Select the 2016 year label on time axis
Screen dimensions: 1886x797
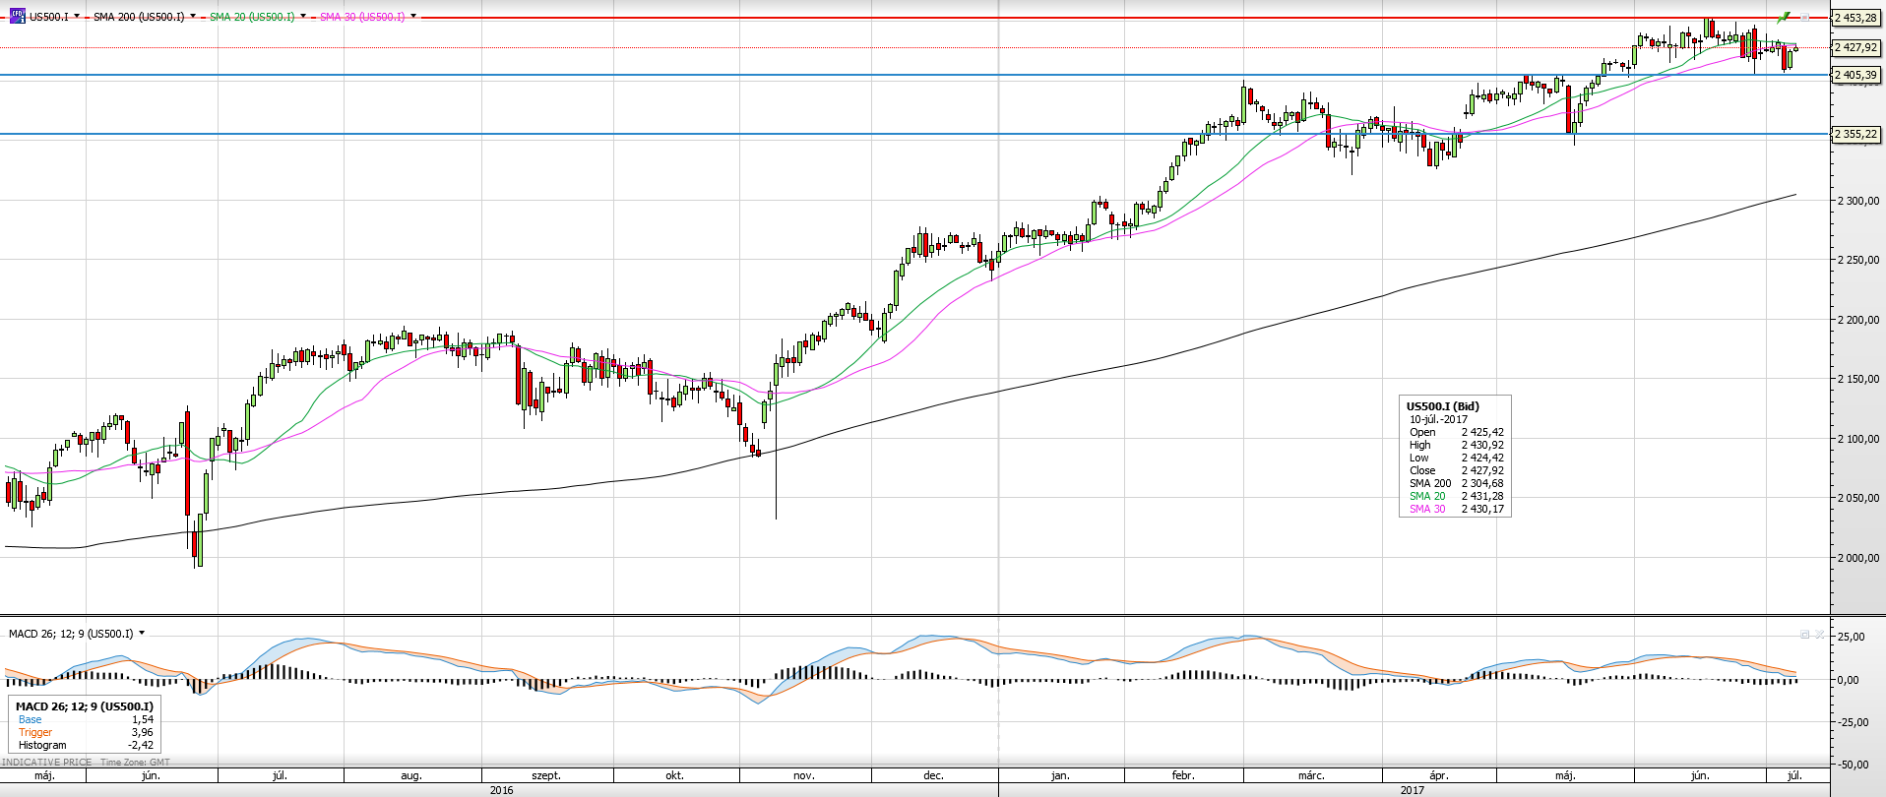(x=501, y=789)
